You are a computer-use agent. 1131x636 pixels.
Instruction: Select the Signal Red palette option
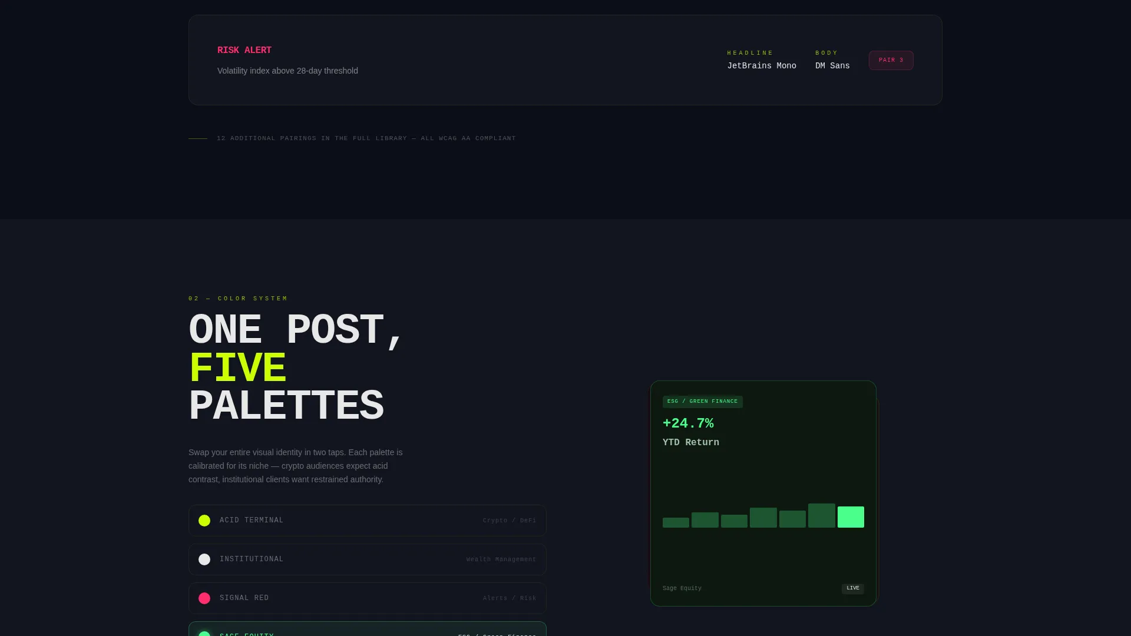point(368,598)
